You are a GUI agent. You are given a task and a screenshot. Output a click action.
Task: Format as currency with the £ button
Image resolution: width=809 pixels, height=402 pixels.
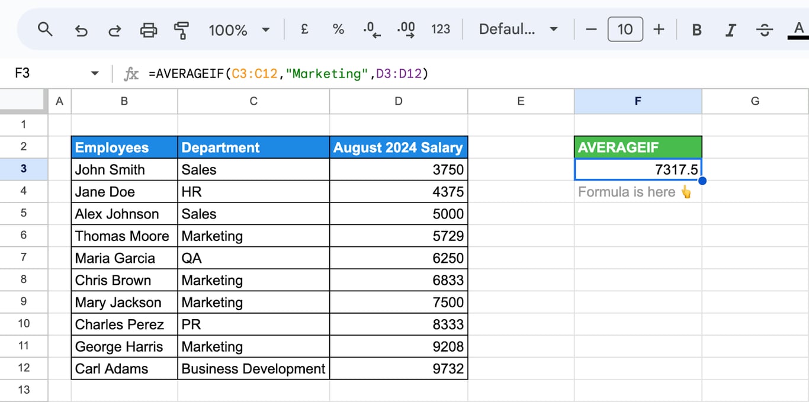coord(304,29)
